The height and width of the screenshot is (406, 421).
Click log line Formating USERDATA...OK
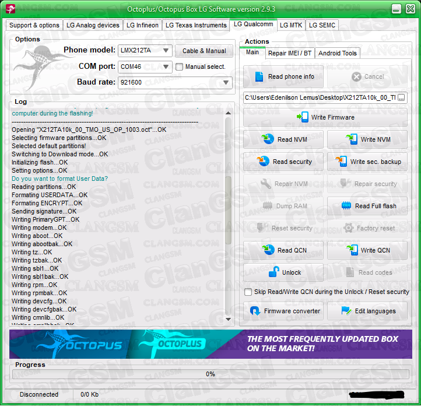click(50, 195)
